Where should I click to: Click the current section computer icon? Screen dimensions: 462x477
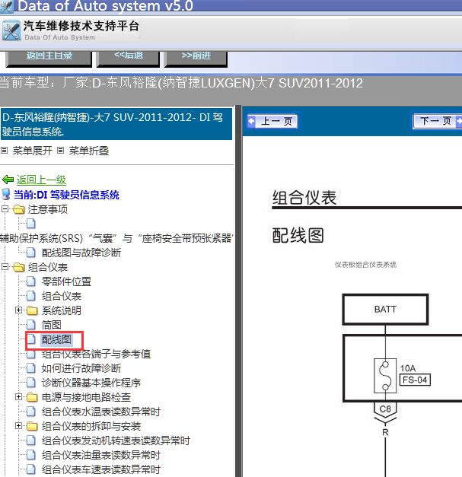tap(6, 194)
